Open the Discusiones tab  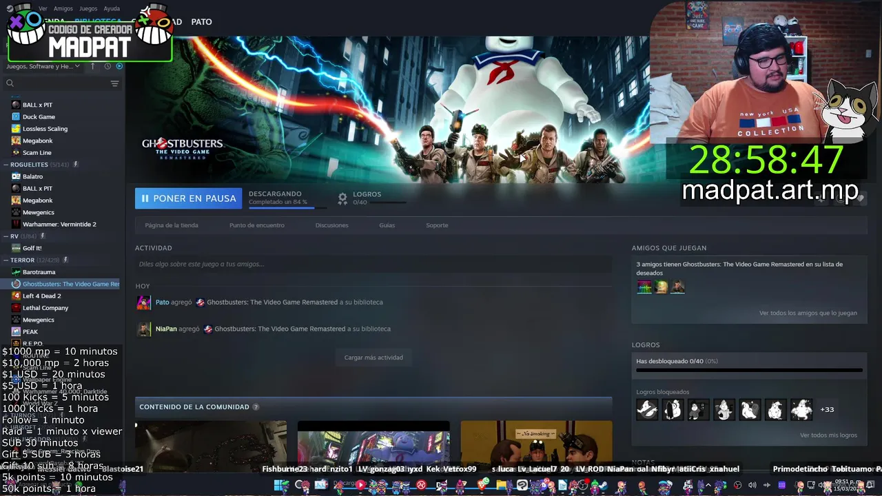coord(331,225)
